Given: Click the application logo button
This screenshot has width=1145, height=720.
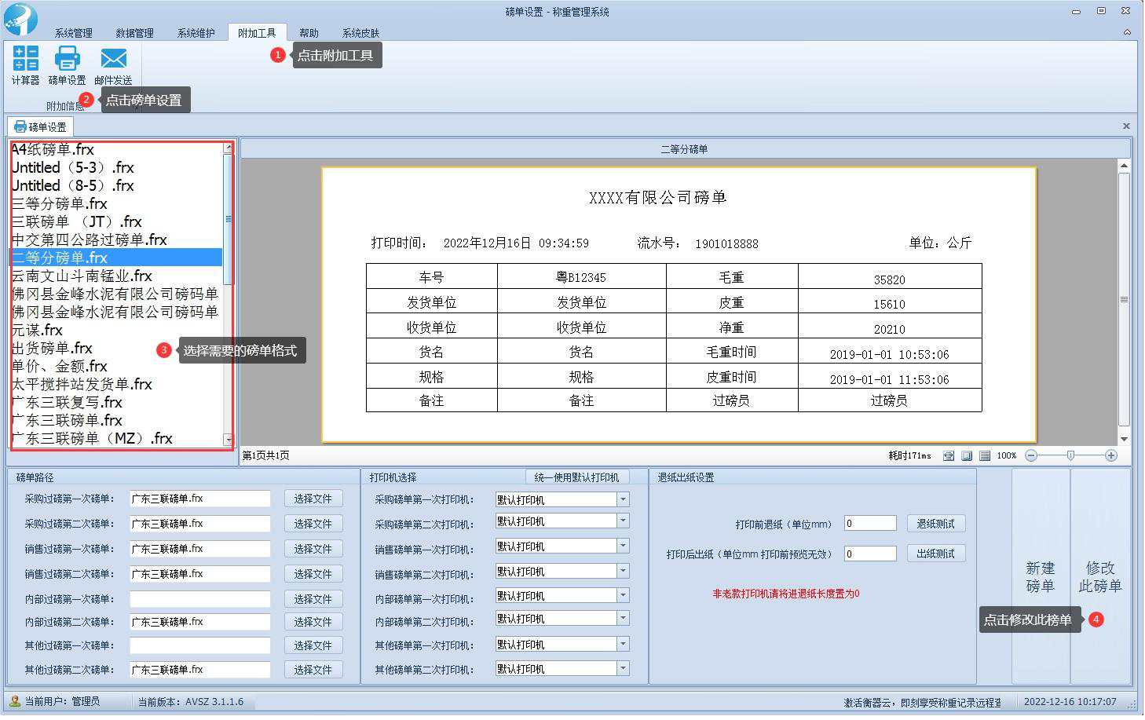Looking at the screenshot, I should point(20,19).
